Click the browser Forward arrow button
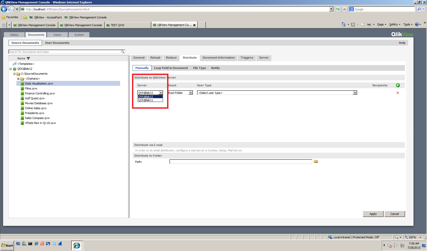 click(11, 9)
